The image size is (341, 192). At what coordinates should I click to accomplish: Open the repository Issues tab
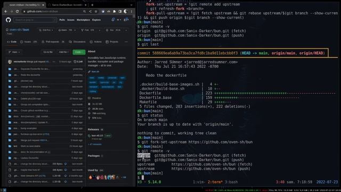[28, 42]
